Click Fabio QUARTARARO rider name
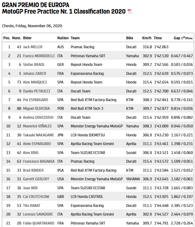The width and height of the screenshot is (195, 227). [x=39, y=223]
